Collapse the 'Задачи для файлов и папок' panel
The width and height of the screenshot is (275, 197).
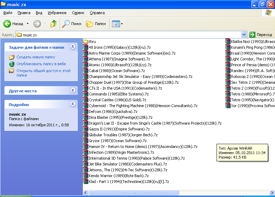pos(72,47)
